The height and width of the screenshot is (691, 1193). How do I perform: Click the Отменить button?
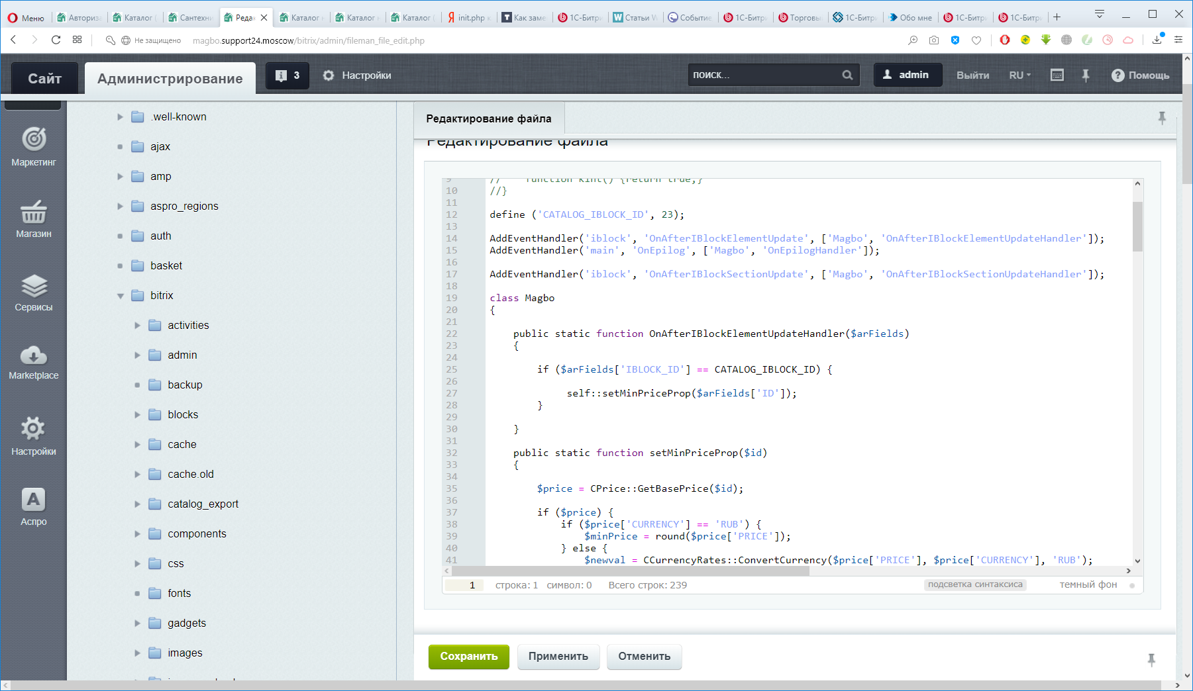[x=644, y=657]
